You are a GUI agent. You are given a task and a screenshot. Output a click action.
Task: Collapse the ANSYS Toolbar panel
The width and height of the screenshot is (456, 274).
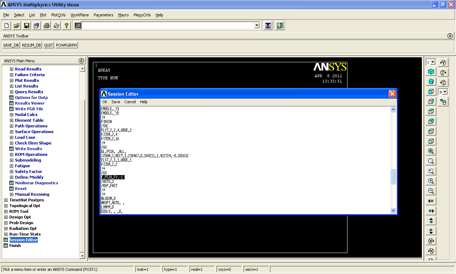point(450,36)
